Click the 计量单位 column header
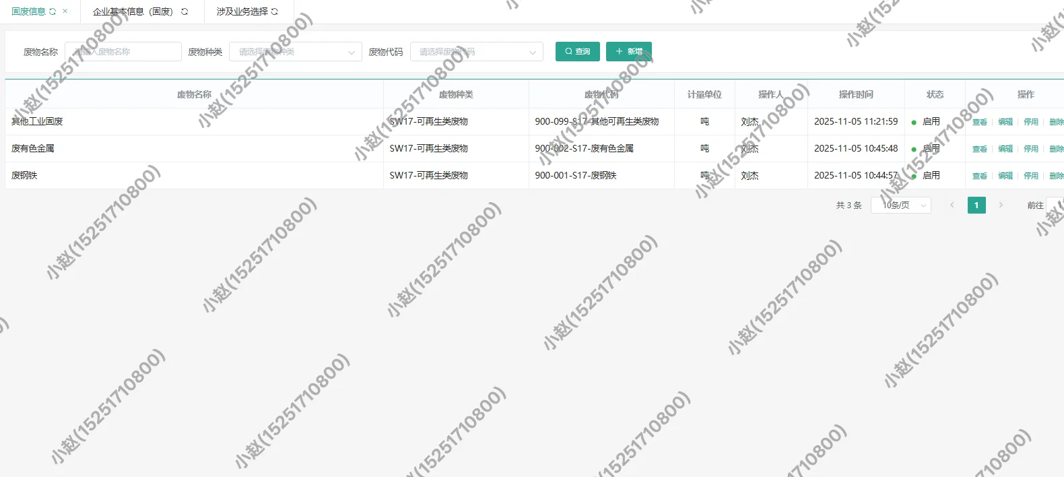The image size is (1064, 477). (704, 95)
